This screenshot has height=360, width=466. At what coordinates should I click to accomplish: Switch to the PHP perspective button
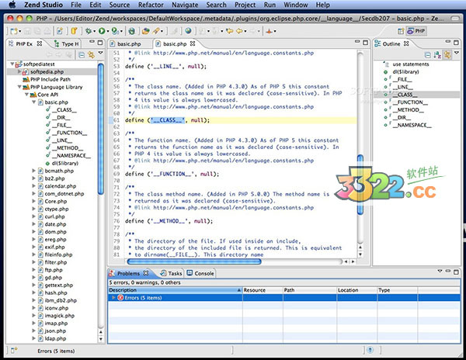click(416, 31)
